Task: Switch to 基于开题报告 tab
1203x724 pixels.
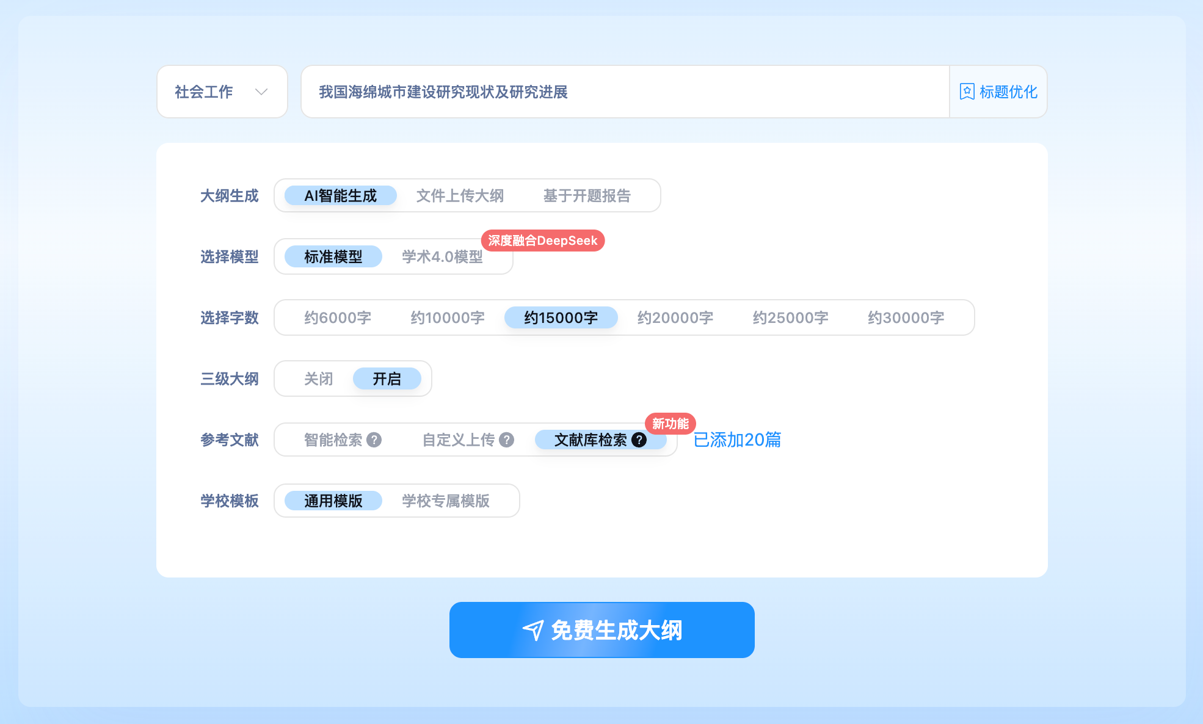Action: click(586, 196)
